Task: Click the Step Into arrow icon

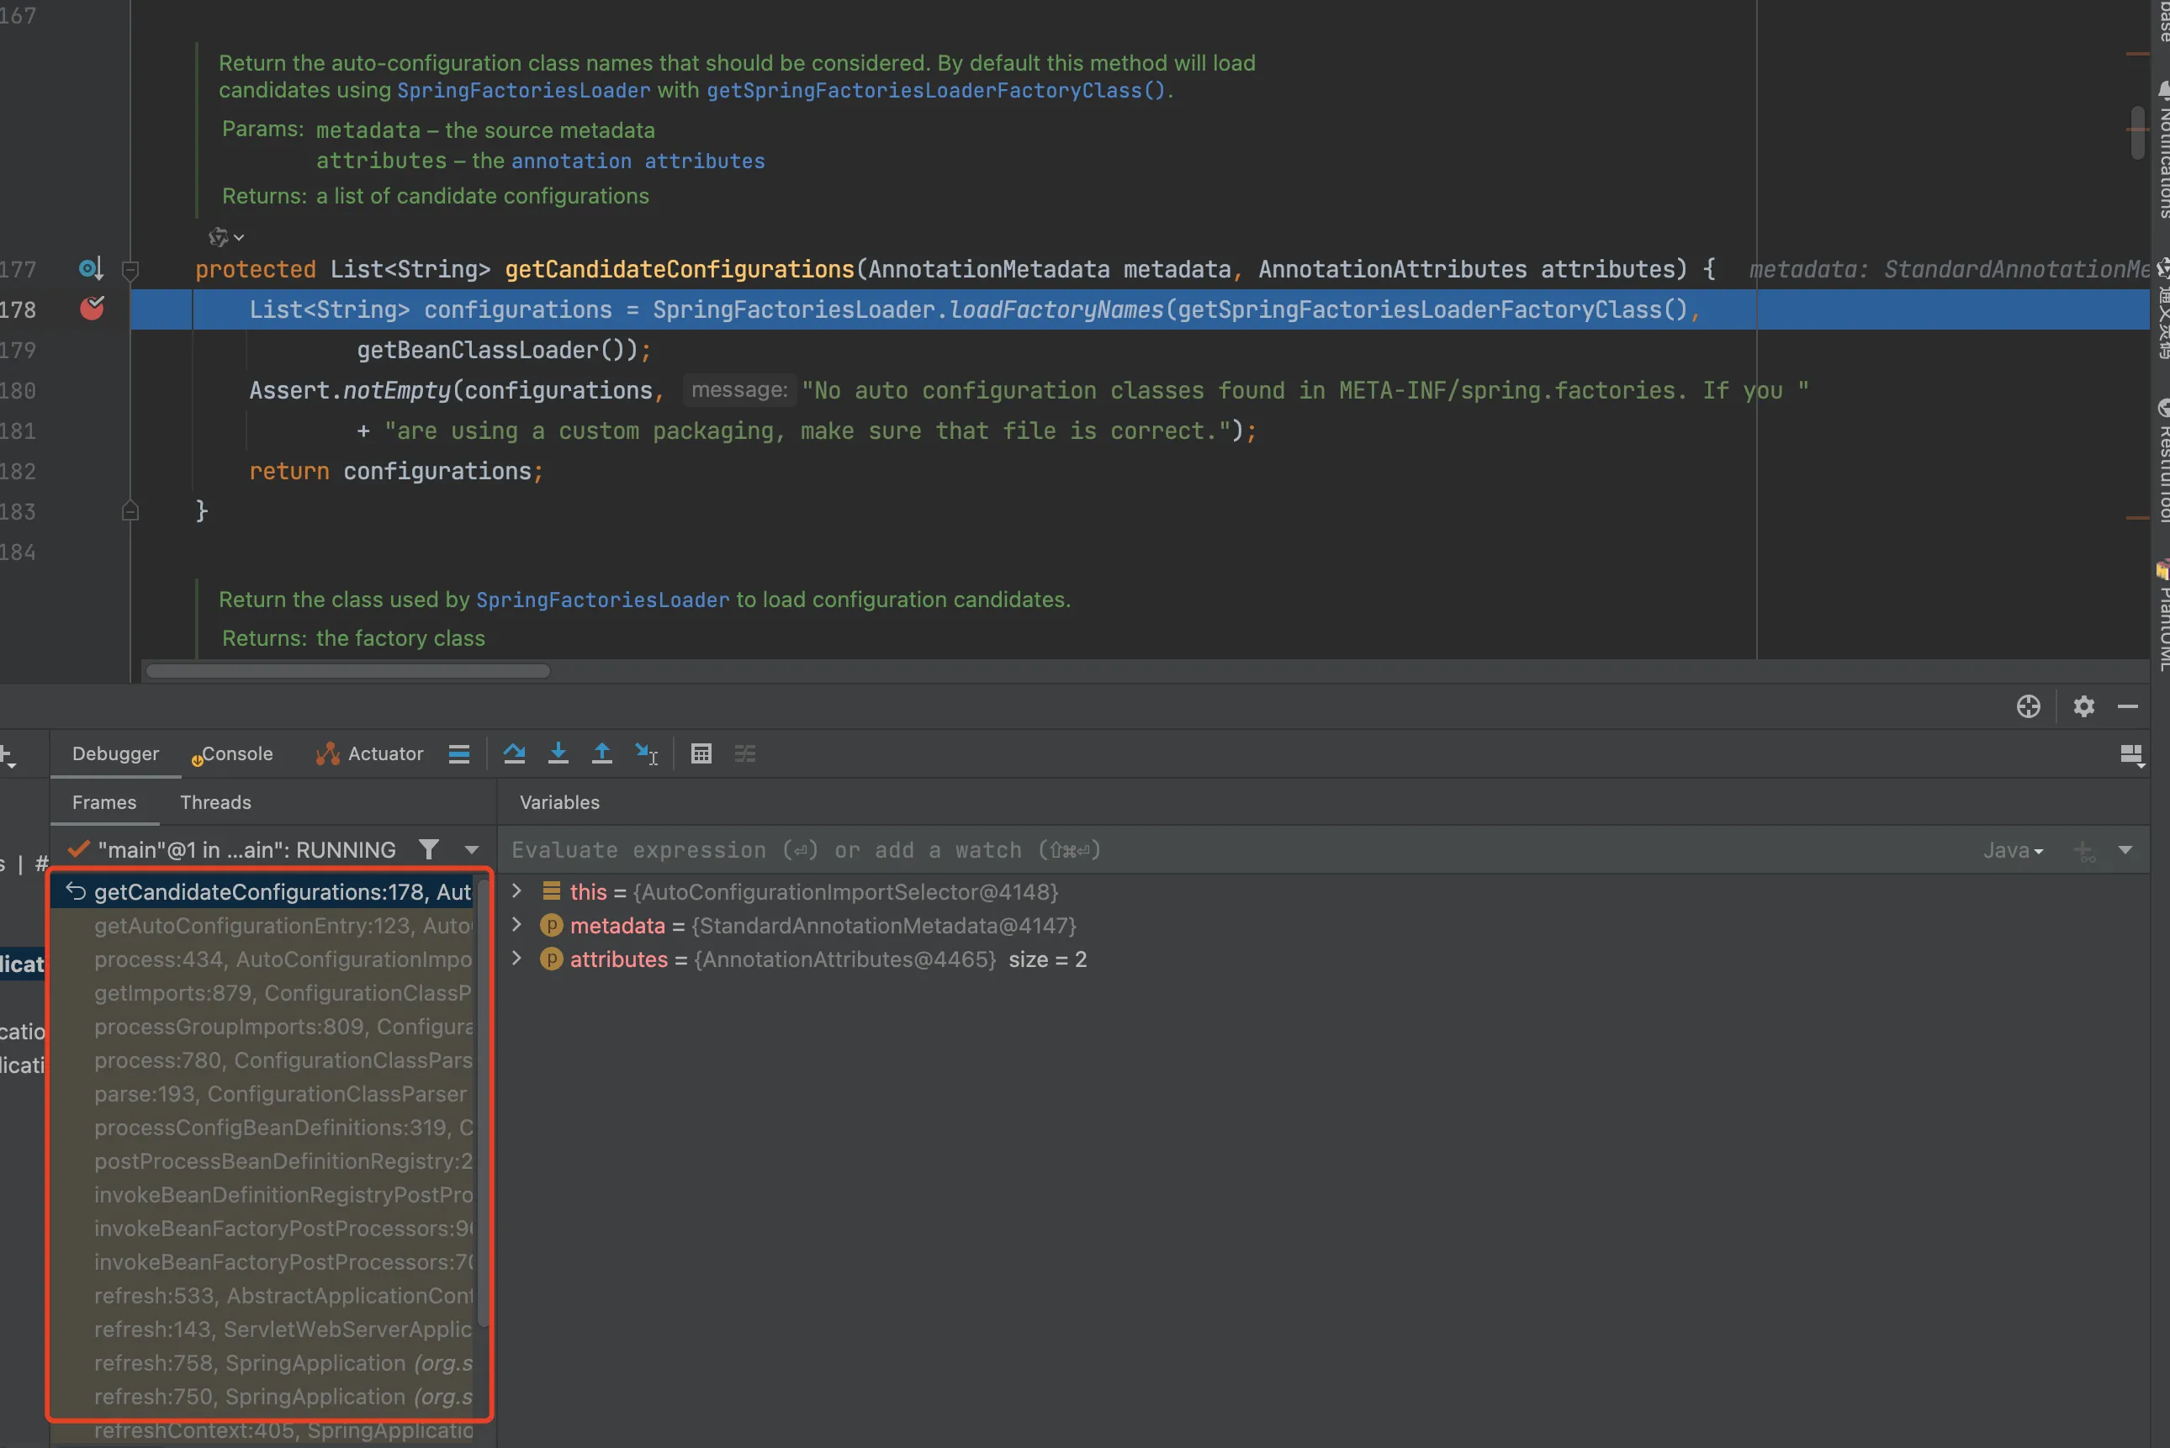Action: click(x=558, y=753)
